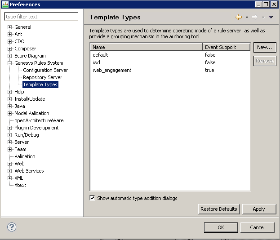The height and width of the screenshot is (240, 280).
Task: Open Repository Server preference page
Action: tap(42, 77)
